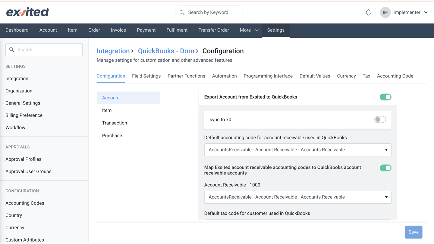Toggle Export Account from Exsited to QuickBooks
434x244 pixels.
pos(385,97)
